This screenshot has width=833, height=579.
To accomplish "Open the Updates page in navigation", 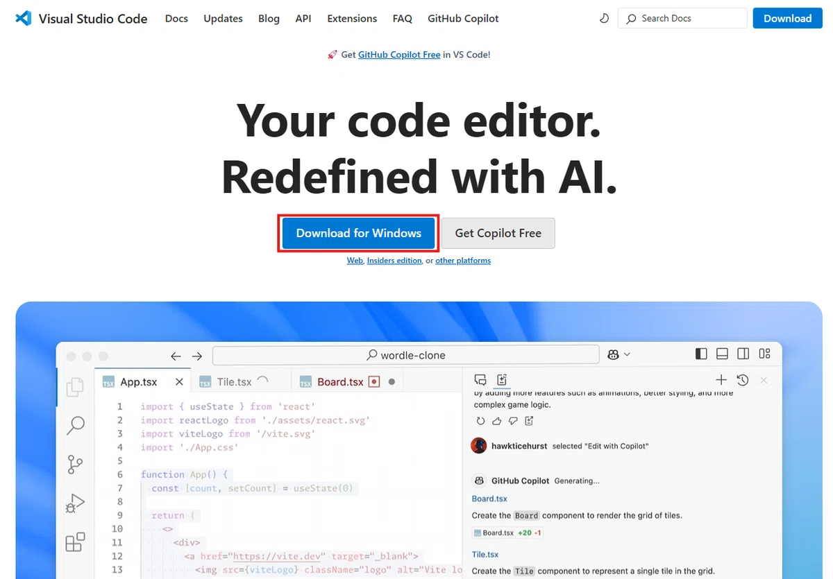I will point(223,19).
